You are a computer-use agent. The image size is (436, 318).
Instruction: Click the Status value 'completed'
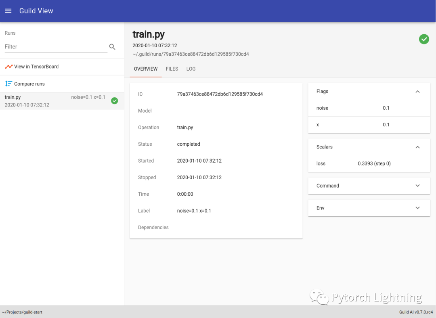click(x=189, y=144)
